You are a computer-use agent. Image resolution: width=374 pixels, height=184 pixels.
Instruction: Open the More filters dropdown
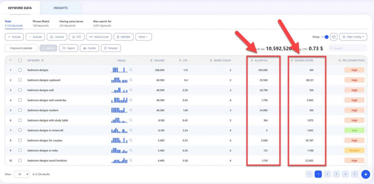[144, 37]
